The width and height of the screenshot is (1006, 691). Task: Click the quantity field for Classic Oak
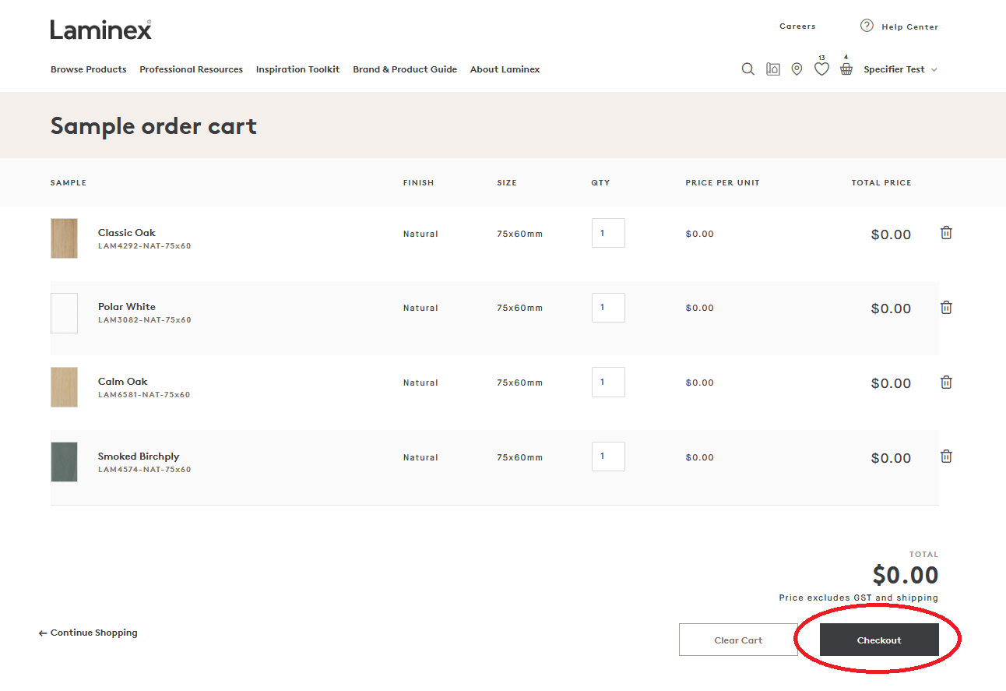(608, 232)
